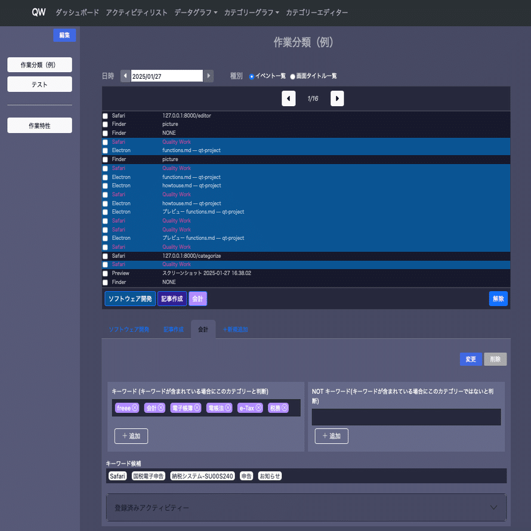531x531 pixels.
Task: Pick the 申告 keyword candidate
Action: pos(246,476)
